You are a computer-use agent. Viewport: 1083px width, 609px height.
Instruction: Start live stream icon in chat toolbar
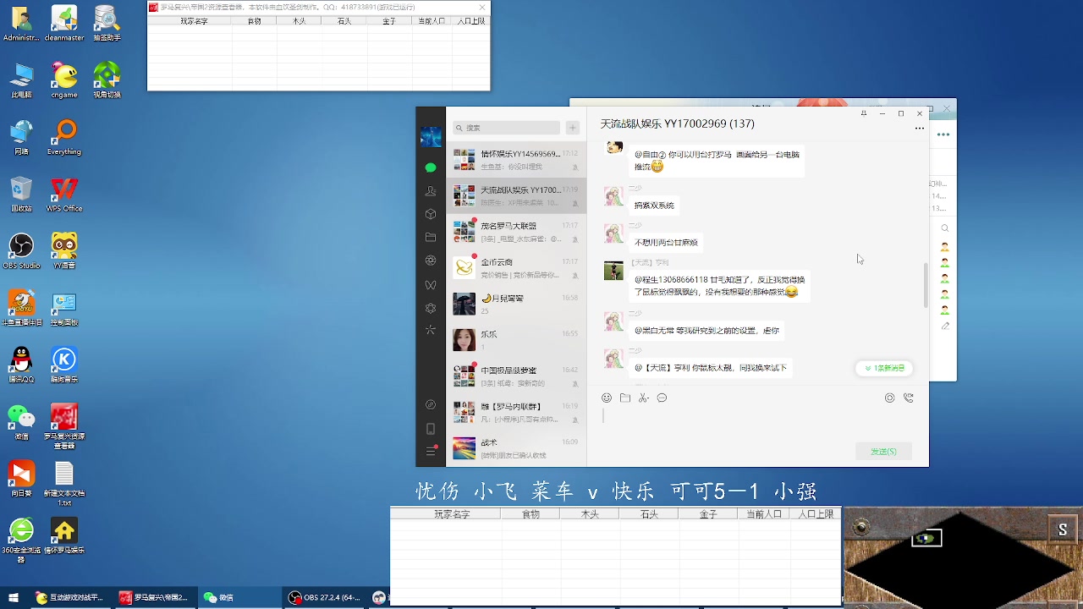point(889,398)
